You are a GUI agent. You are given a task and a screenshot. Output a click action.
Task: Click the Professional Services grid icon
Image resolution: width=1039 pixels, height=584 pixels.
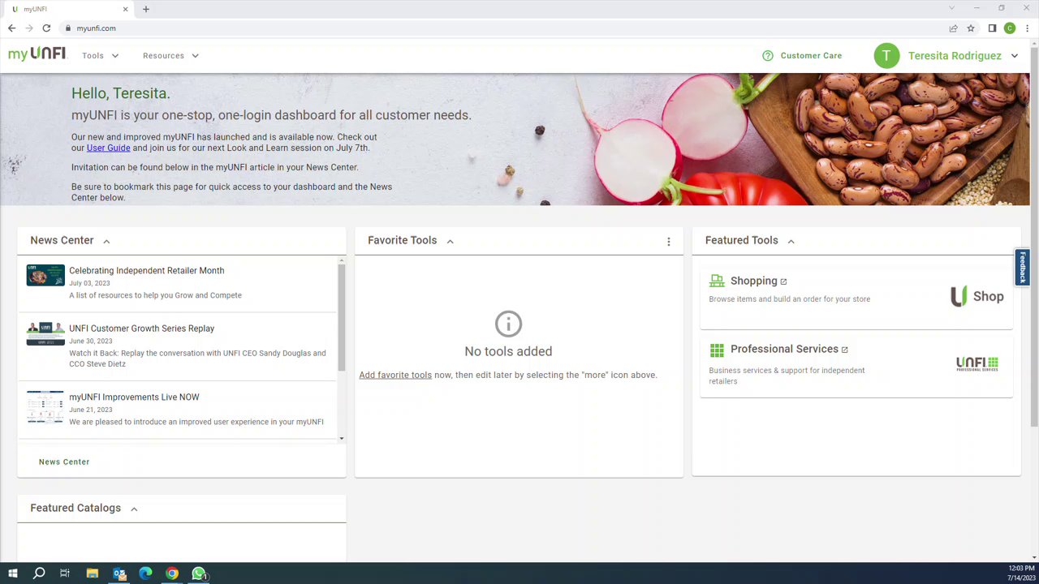point(717,350)
